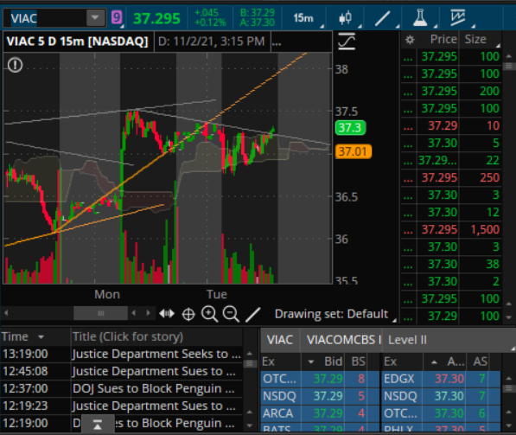This screenshot has height=435, width=516.
Task: Click the purple 9 link color badge
Action: [117, 17]
